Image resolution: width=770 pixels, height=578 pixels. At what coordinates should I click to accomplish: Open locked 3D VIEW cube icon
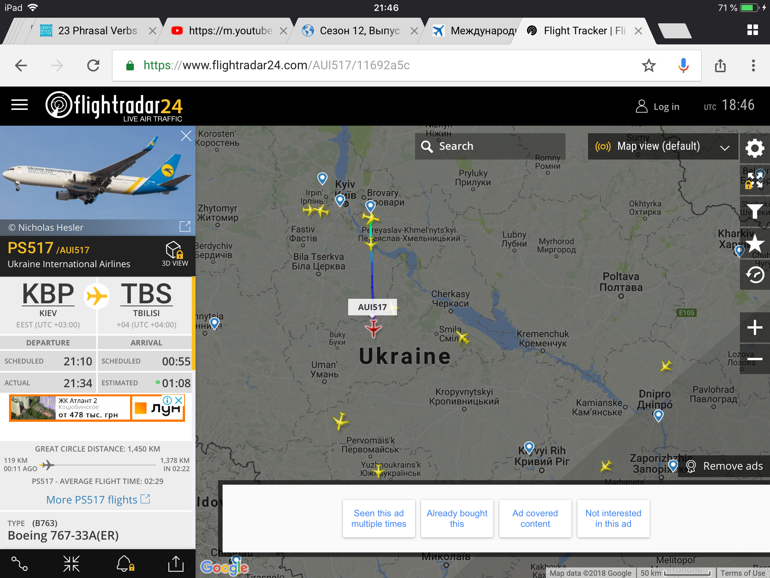tap(175, 254)
